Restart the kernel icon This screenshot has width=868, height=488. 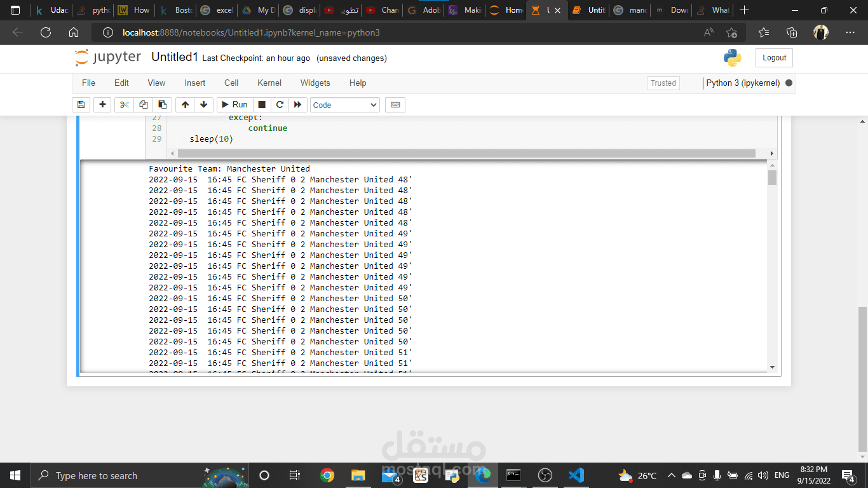point(280,105)
